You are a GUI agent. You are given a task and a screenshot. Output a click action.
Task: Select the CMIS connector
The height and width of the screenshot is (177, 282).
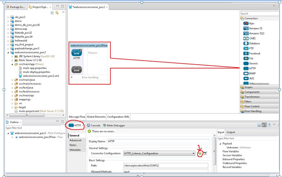pos(249,38)
